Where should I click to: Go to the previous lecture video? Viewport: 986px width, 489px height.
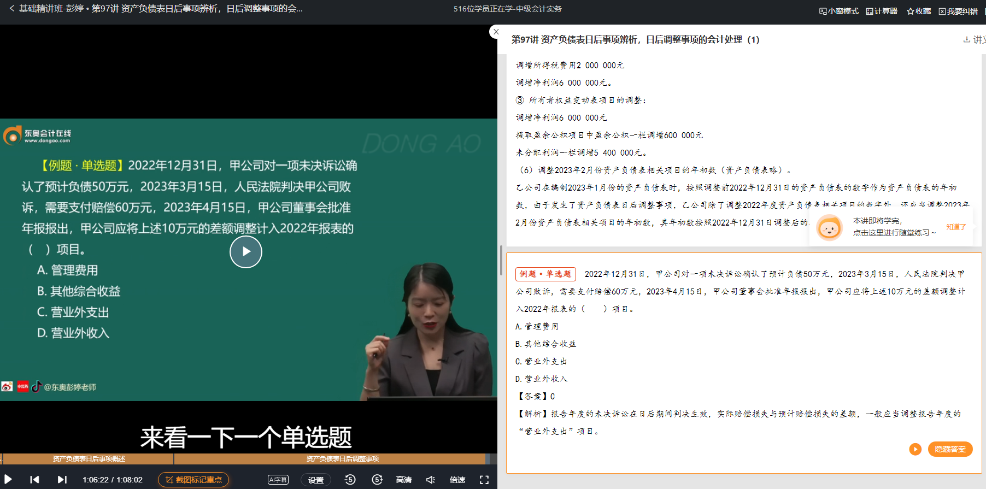(x=34, y=480)
